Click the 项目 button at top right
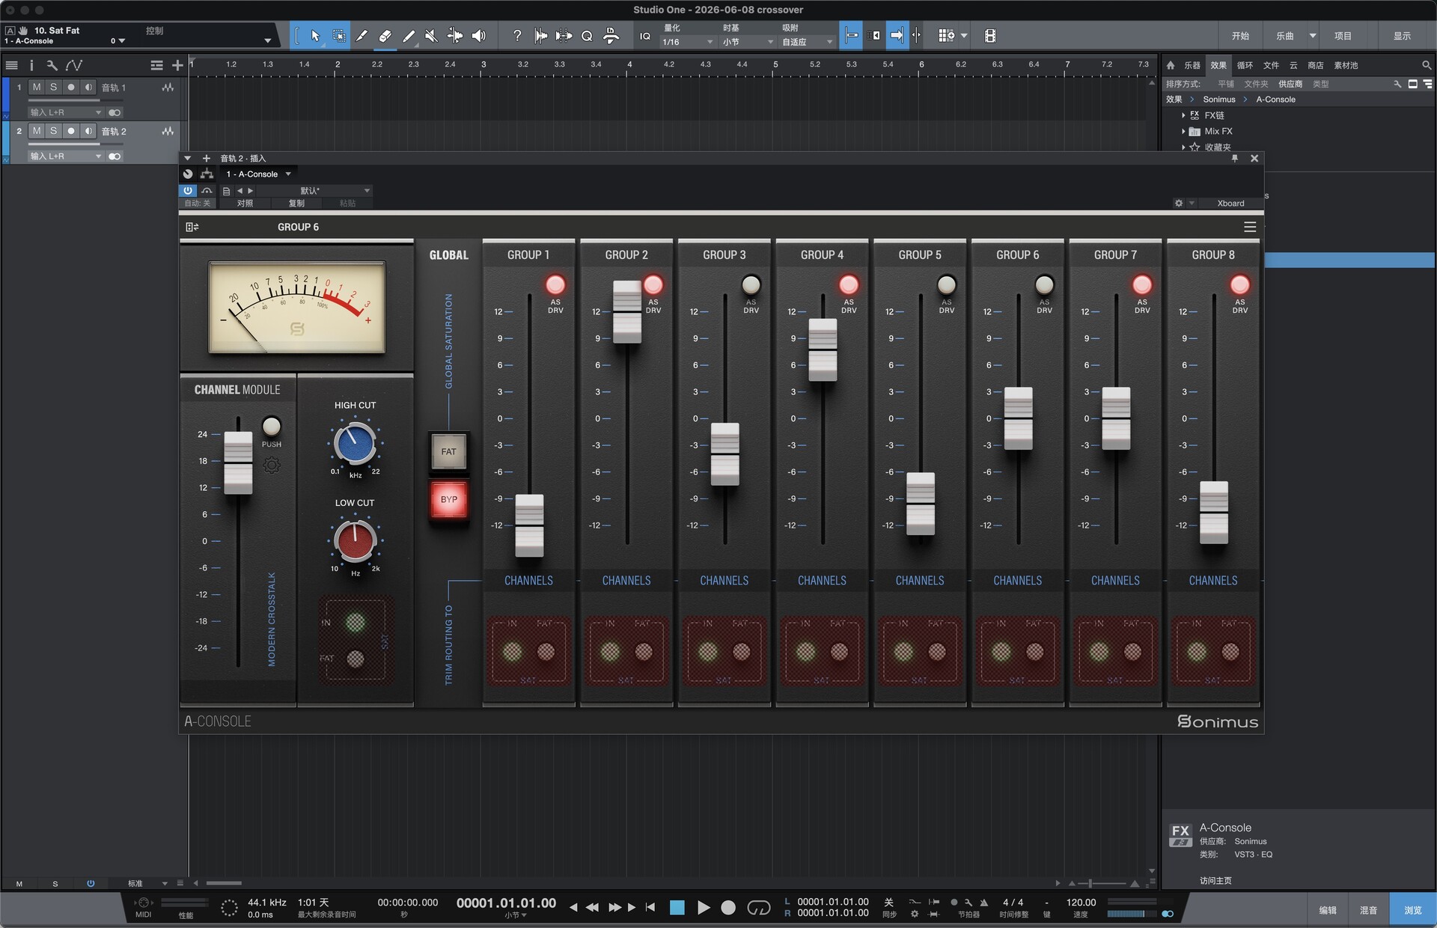This screenshot has height=928, width=1437. pyautogui.click(x=1343, y=36)
